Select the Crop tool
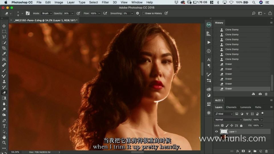The height and width of the screenshot is (154, 274). point(4,48)
